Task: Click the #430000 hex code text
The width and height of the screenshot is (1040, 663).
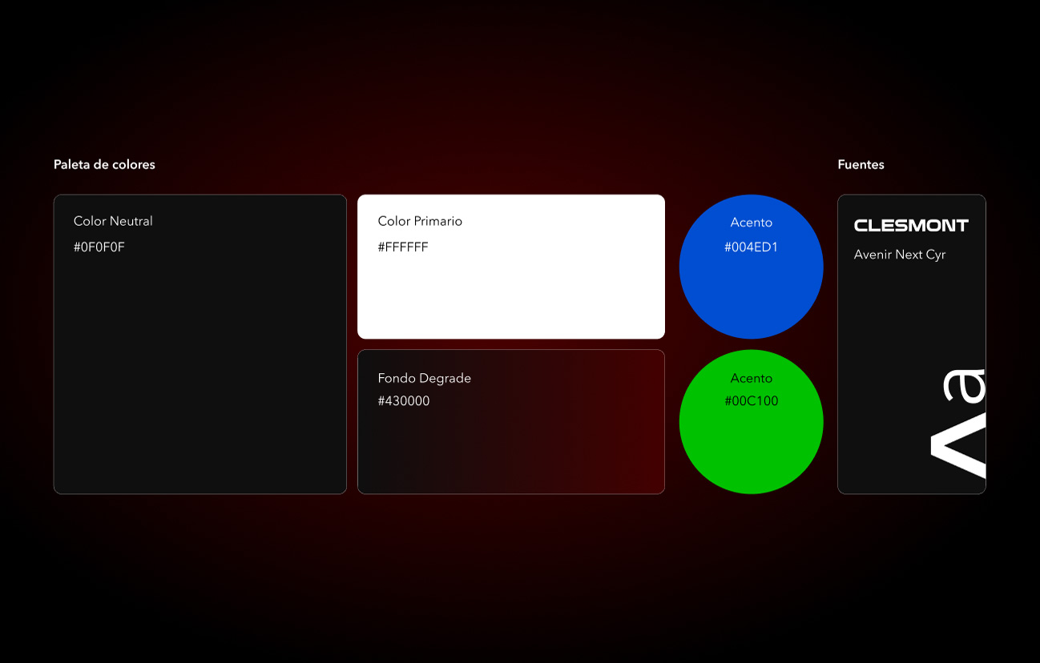Action: click(404, 401)
